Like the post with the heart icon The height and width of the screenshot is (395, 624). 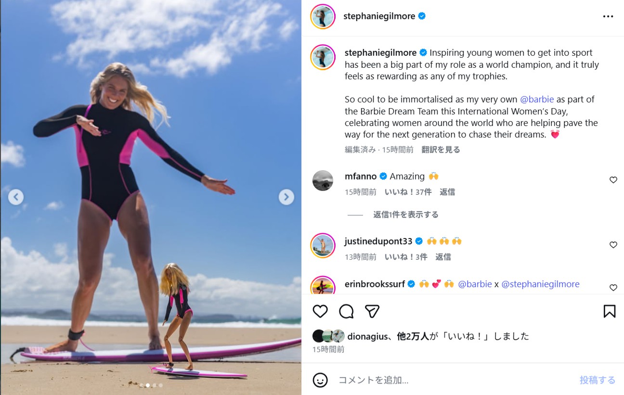point(320,311)
